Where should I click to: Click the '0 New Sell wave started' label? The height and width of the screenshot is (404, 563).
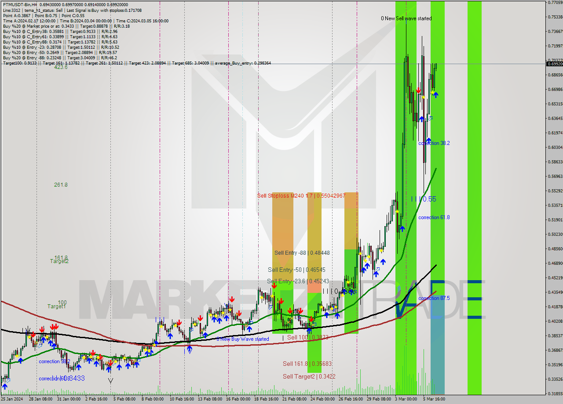[406, 18]
